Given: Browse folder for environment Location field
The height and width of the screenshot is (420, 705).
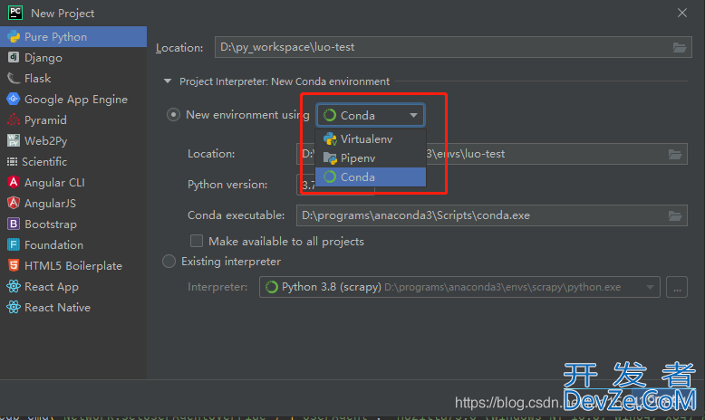Looking at the screenshot, I should coord(675,154).
